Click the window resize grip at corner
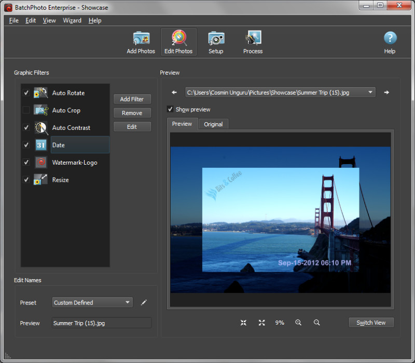The width and height of the screenshot is (415, 363). point(8,356)
